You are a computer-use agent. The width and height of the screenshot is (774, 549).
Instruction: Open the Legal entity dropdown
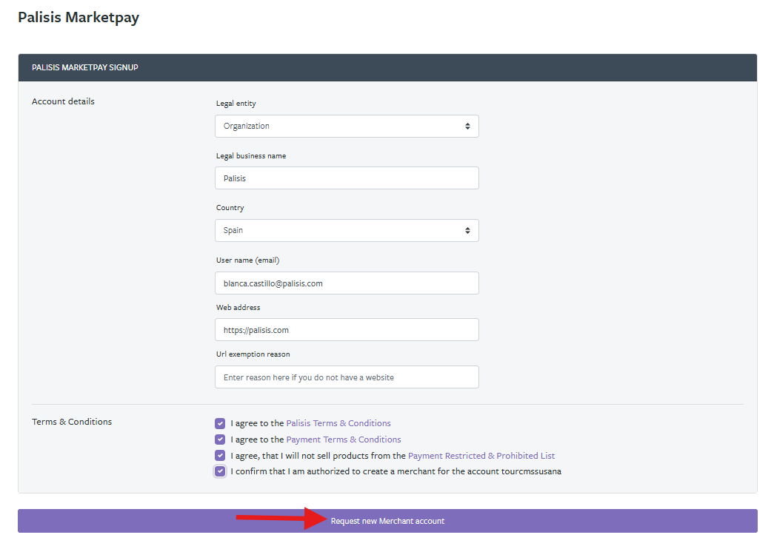point(347,127)
